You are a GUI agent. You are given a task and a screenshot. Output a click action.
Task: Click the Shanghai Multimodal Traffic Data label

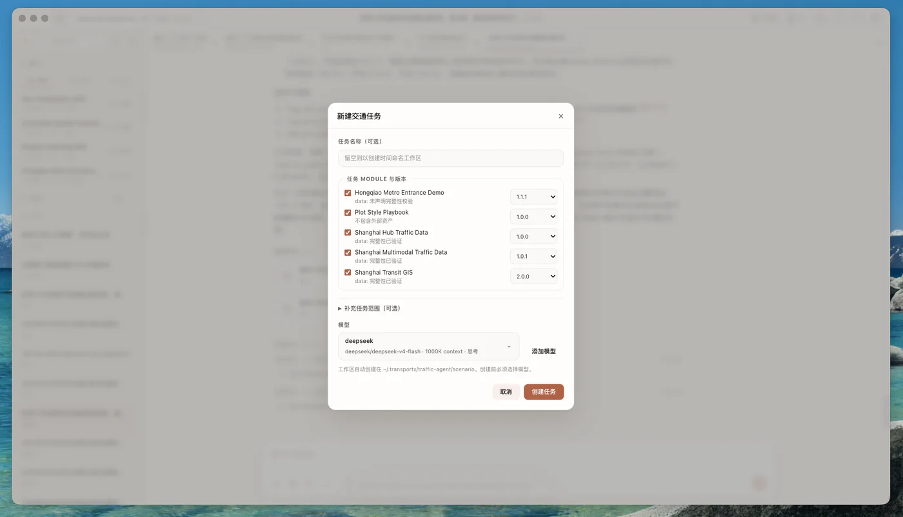(401, 253)
